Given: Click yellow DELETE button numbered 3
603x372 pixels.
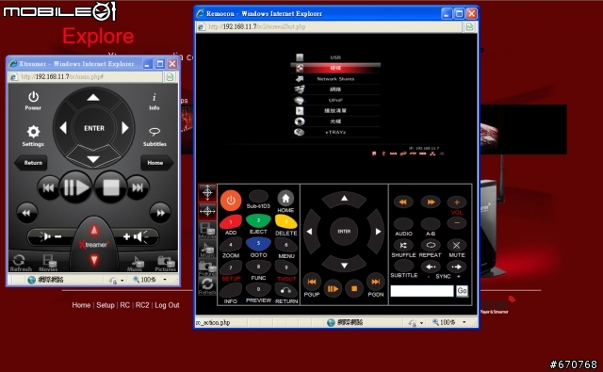Looking at the screenshot, I should point(286,221).
